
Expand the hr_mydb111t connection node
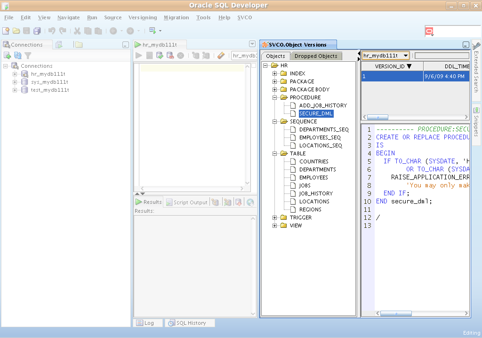15,74
